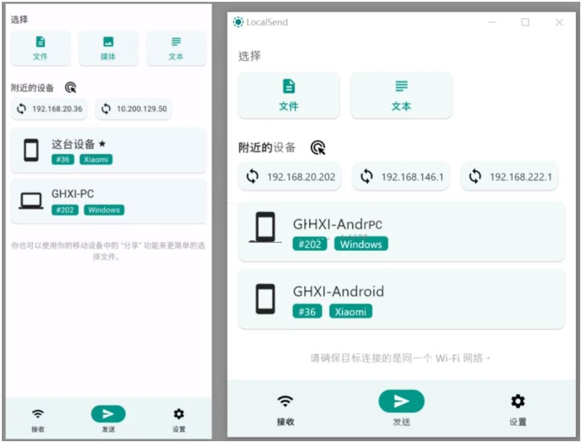Click the 文本 button in desktop window
Viewport: 582px width, 443px height.
[x=401, y=95]
